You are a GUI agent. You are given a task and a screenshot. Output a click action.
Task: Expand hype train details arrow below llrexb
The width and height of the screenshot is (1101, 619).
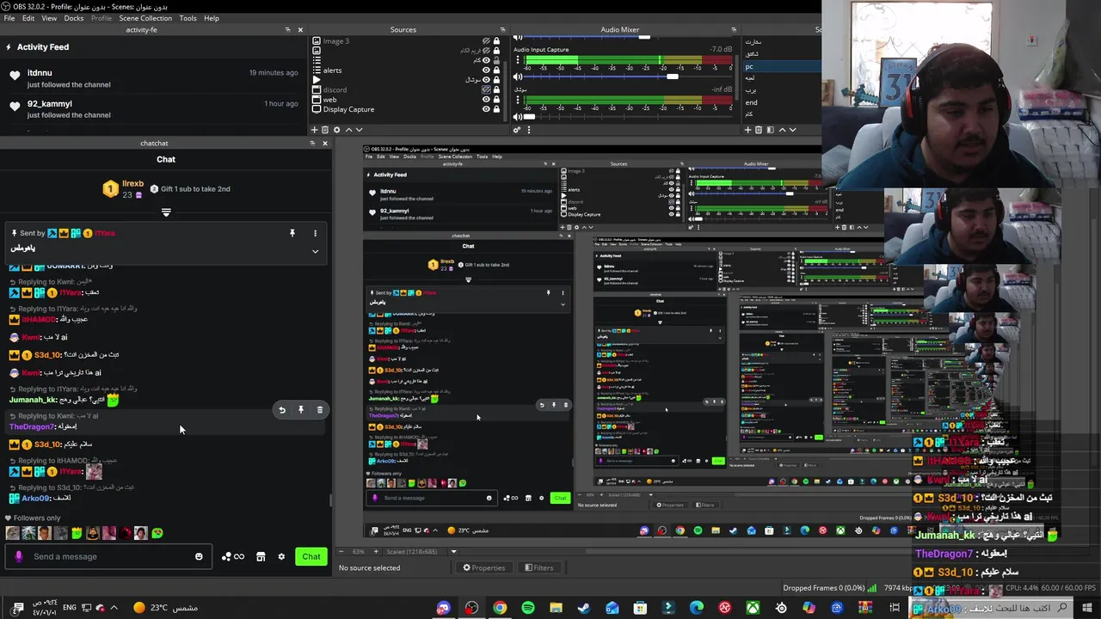tap(166, 211)
